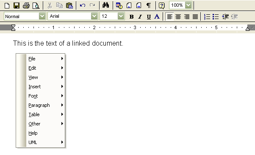
Task: Click the Arial font name field
Action: point(69,16)
